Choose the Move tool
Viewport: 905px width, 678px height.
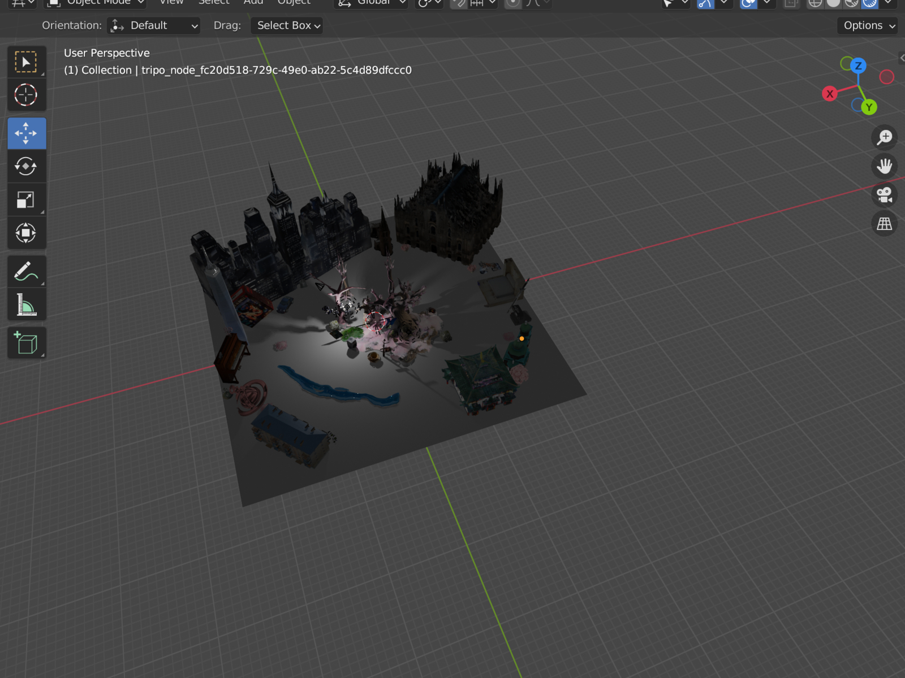[26, 133]
